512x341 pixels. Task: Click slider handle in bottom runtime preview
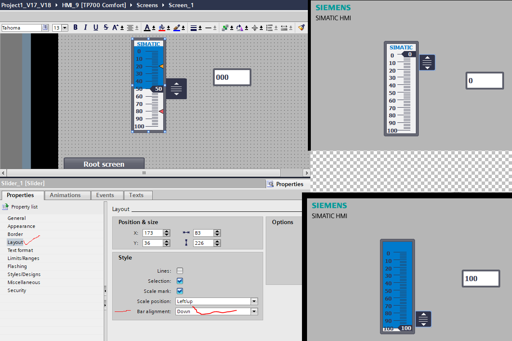[x=423, y=319]
